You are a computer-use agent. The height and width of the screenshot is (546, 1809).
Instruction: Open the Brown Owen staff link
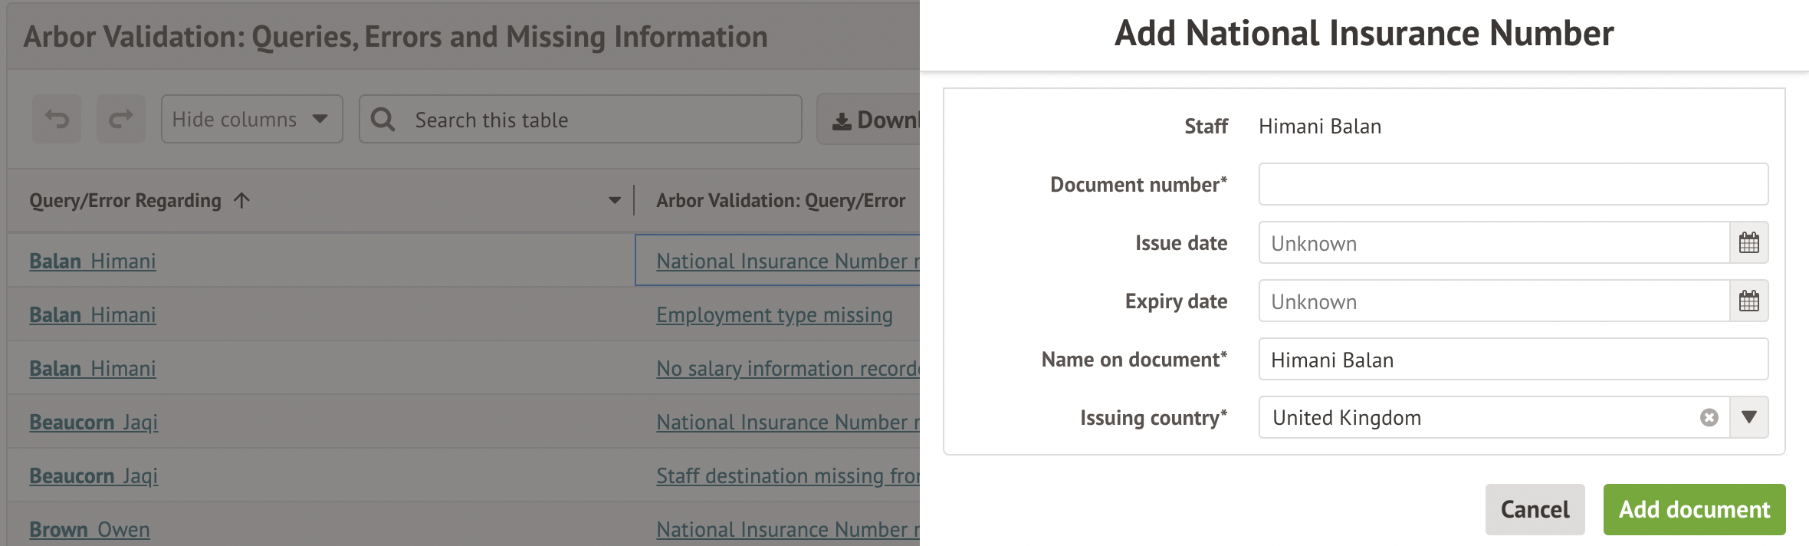tap(90, 530)
